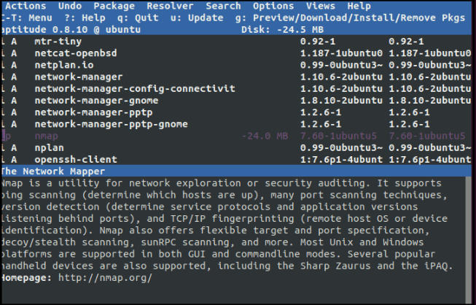The height and width of the screenshot is (305, 476).
Task: Open the Actions menu
Action: point(25,6)
